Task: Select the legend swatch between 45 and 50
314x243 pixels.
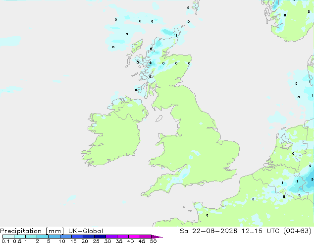Action: tap(146, 237)
